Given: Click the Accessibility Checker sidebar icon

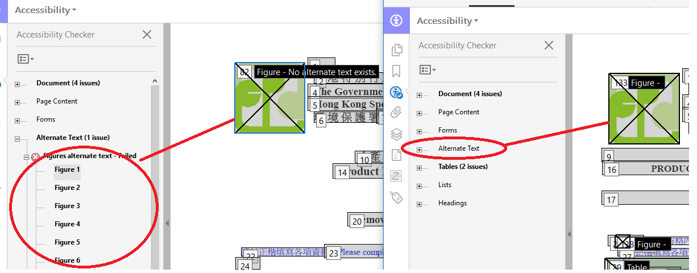Looking at the screenshot, I should coord(396,92).
